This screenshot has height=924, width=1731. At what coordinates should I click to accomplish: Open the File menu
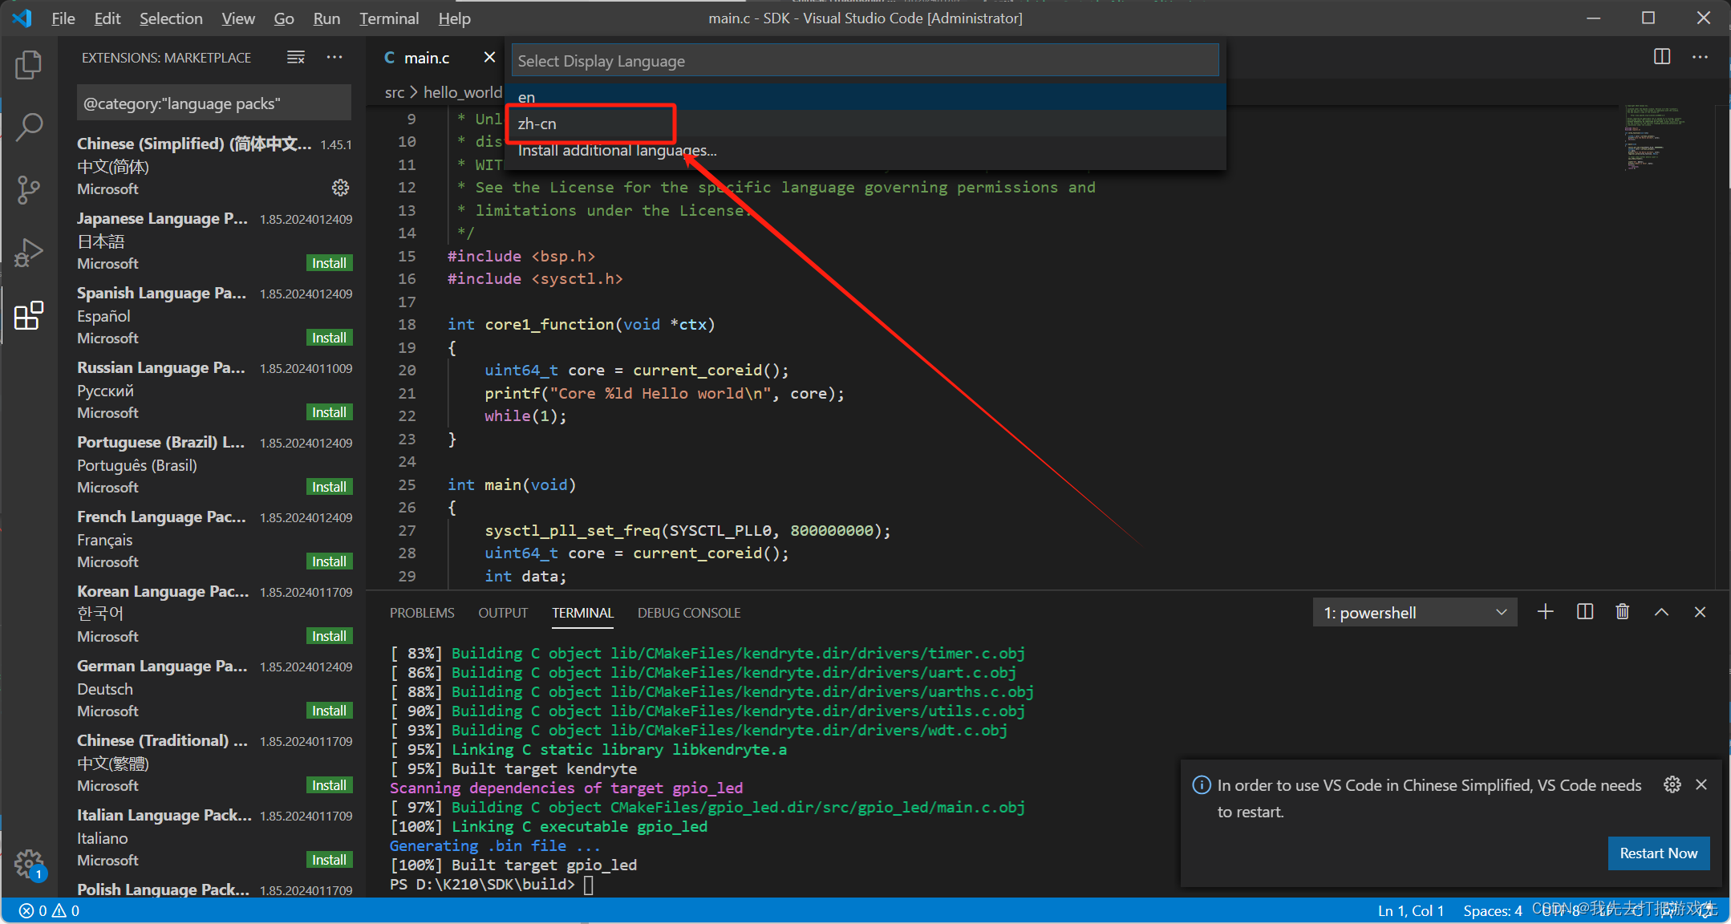[x=63, y=18]
